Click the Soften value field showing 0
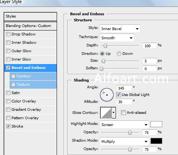The image size is (178, 155). (150, 69)
